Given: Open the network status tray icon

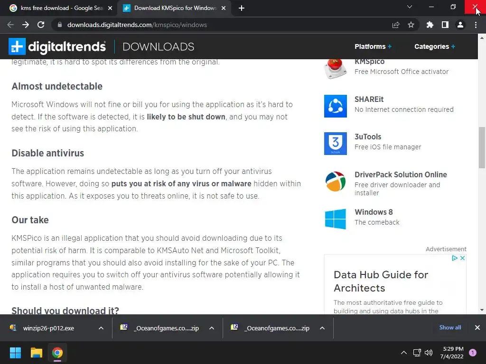Looking at the screenshot, I should click(x=417, y=353).
